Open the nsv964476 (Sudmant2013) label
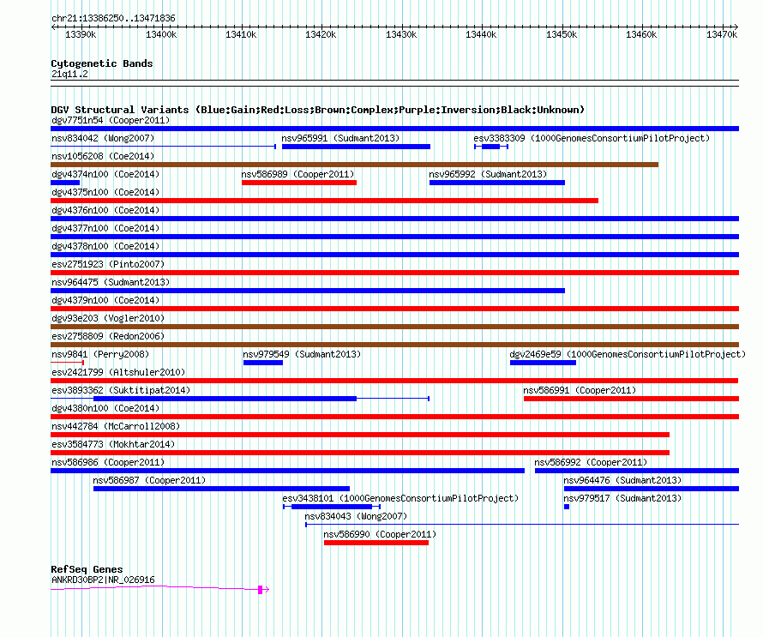 (x=622, y=480)
